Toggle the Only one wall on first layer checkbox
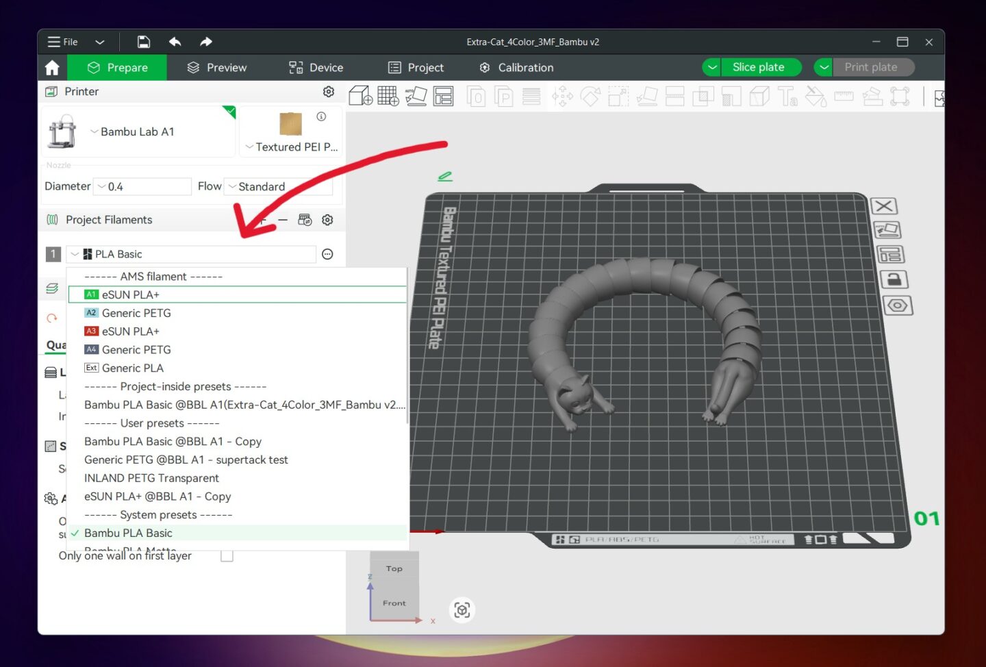 tap(227, 556)
